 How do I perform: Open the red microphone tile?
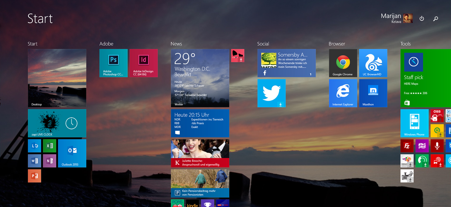[x=437, y=146]
